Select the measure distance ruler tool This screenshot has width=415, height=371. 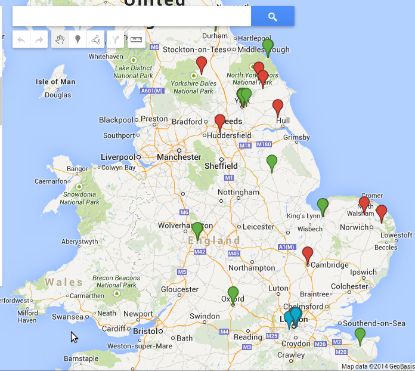(x=137, y=39)
